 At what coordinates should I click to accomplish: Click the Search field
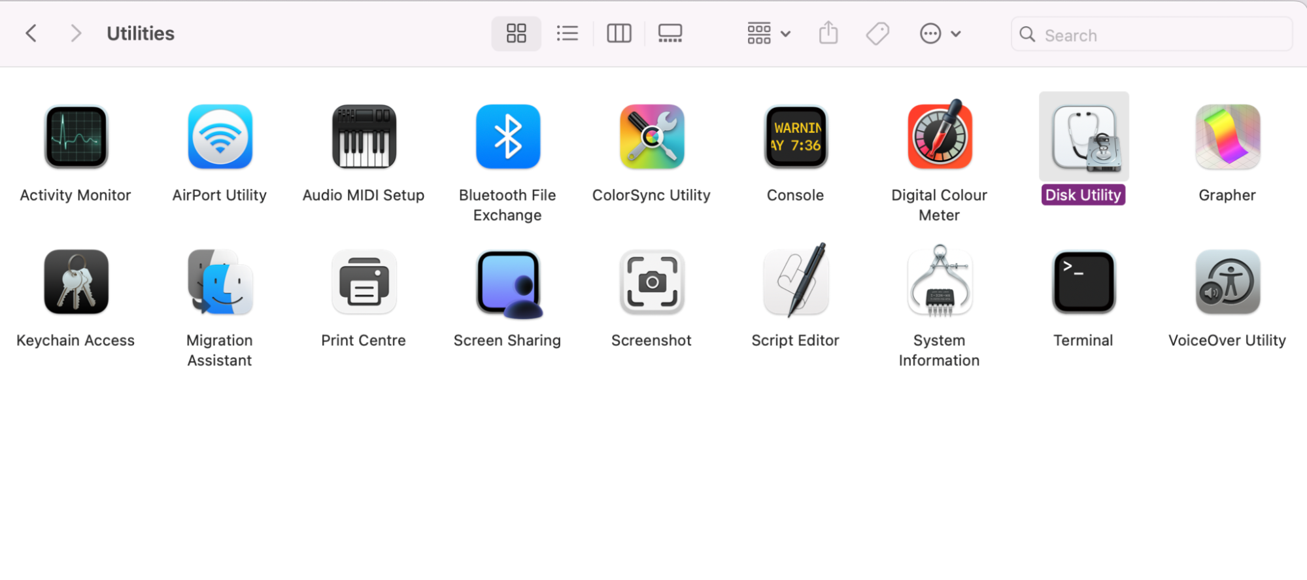pos(1151,35)
